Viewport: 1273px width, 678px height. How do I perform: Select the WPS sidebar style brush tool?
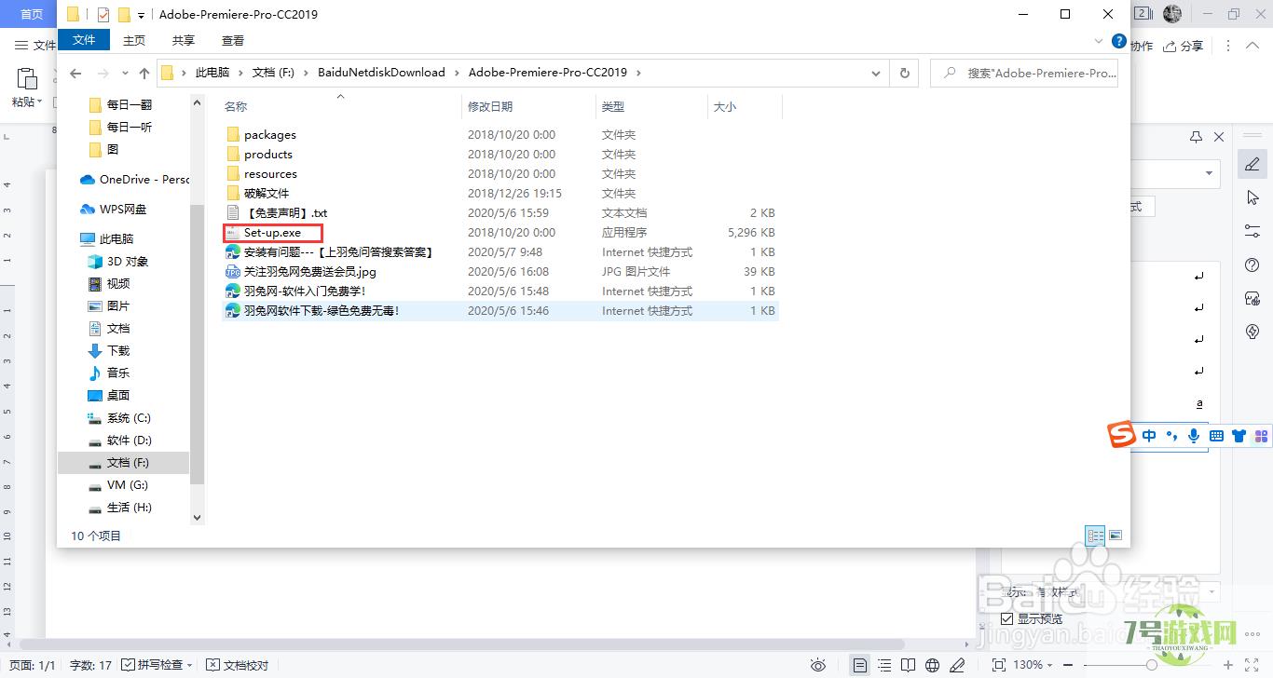[x=1252, y=164]
